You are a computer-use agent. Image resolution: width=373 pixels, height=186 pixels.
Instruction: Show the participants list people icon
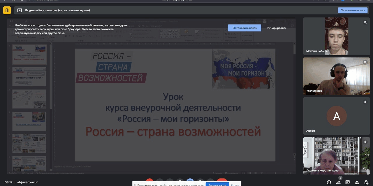[x=338, y=183]
